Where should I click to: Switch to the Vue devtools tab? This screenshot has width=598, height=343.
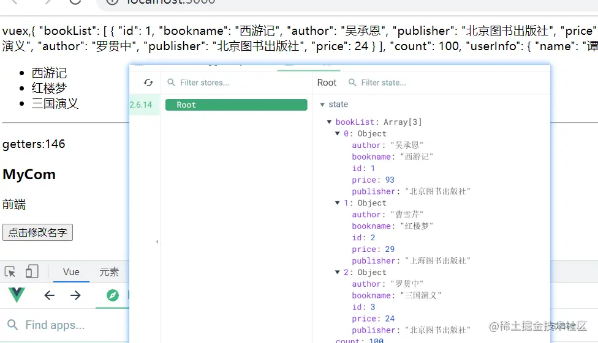[x=71, y=272]
